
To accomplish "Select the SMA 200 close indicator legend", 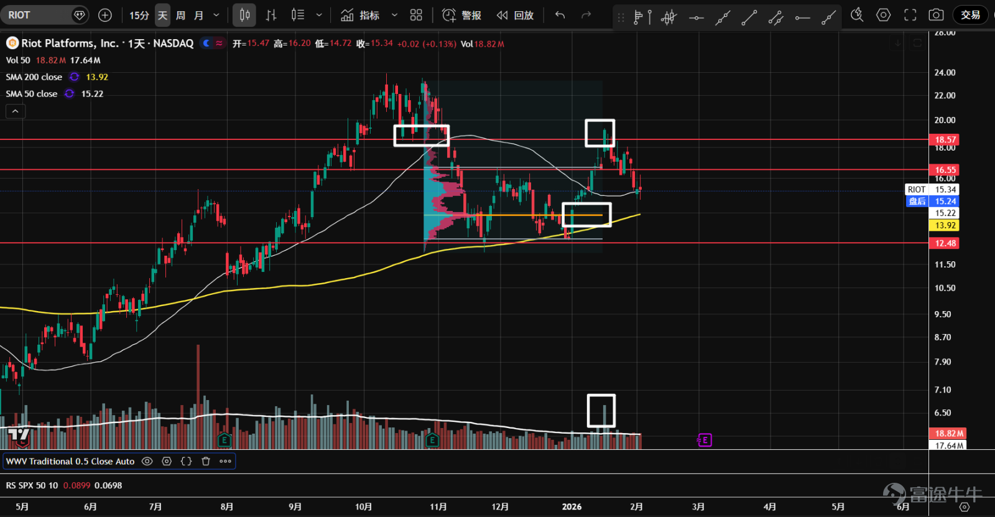I will click(x=34, y=77).
